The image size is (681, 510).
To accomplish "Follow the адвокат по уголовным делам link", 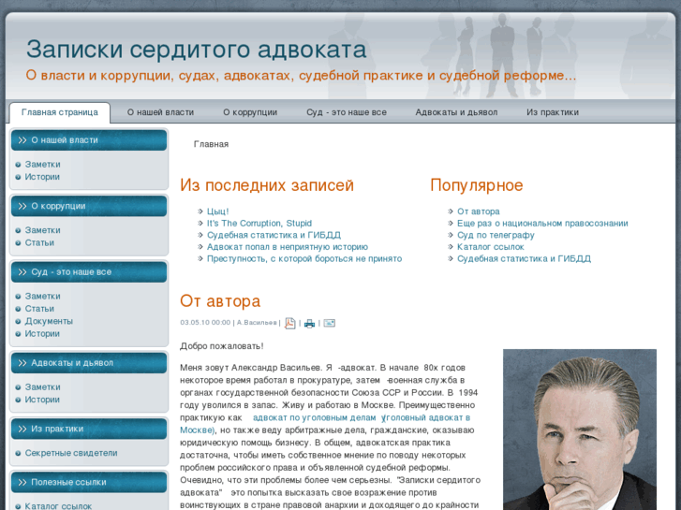I will [x=314, y=417].
